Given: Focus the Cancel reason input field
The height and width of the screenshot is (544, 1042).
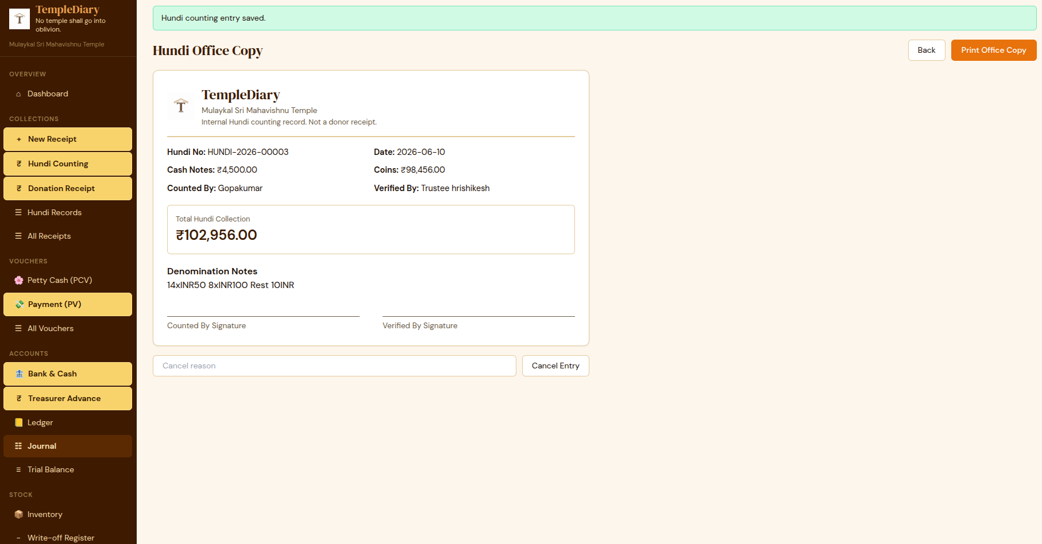Looking at the screenshot, I should tap(334, 366).
